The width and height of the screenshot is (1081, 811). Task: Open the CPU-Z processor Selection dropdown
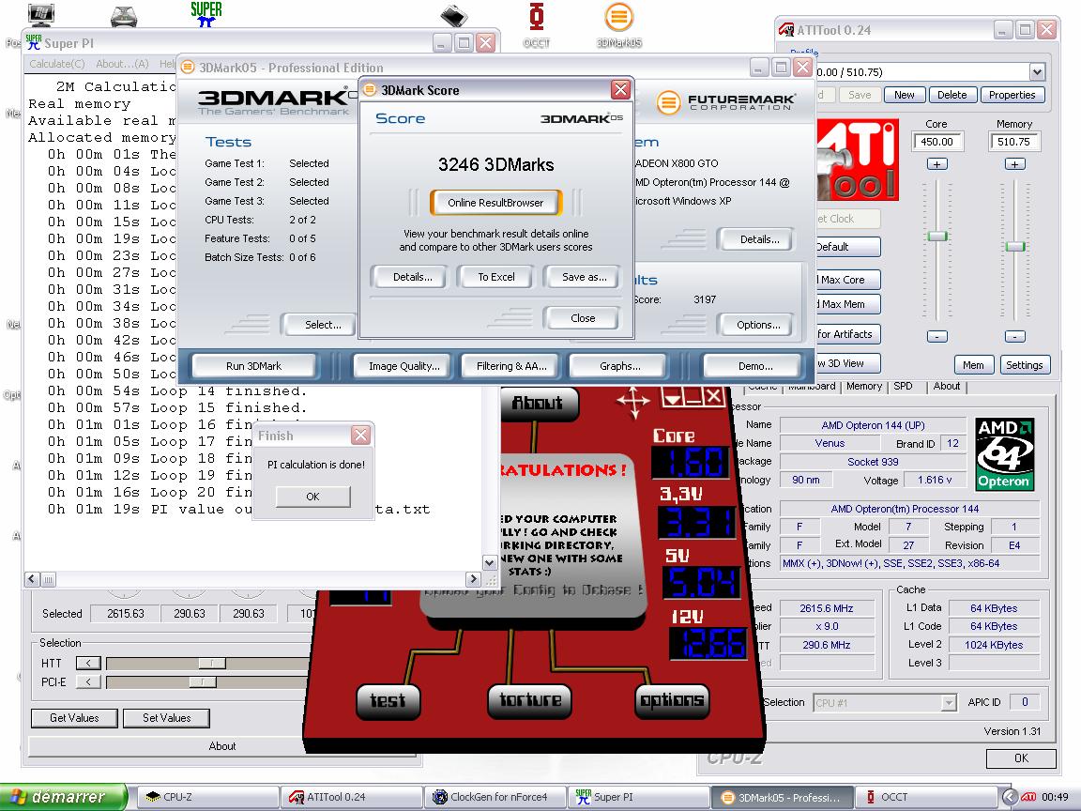(949, 703)
